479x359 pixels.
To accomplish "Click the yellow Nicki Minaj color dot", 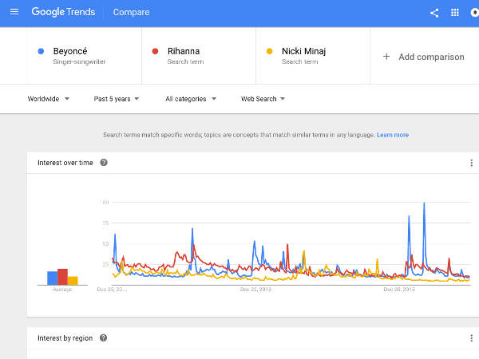I will (x=270, y=51).
